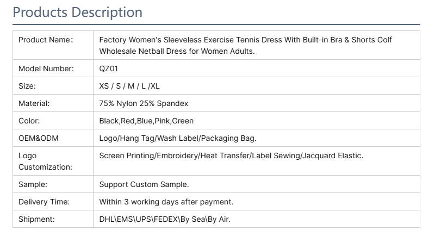Click the Sample row label
This screenshot has width=441, height=230.
point(33,184)
